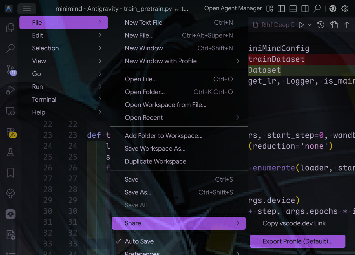
Task: Choose New Text File
Action: tap(179, 22)
